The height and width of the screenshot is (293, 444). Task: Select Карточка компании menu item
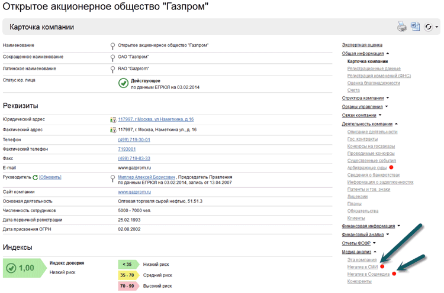pyautogui.click(x=368, y=61)
